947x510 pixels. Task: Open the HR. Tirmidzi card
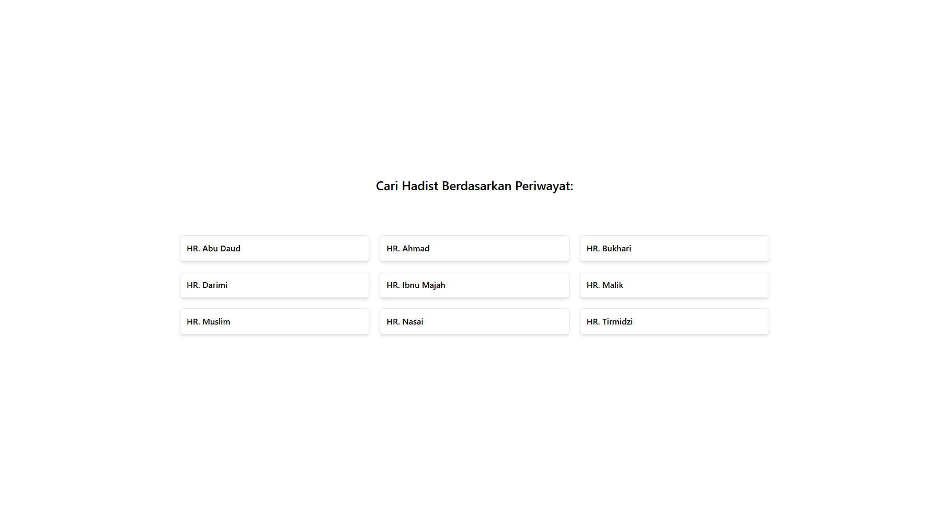pyautogui.click(x=674, y=321)
